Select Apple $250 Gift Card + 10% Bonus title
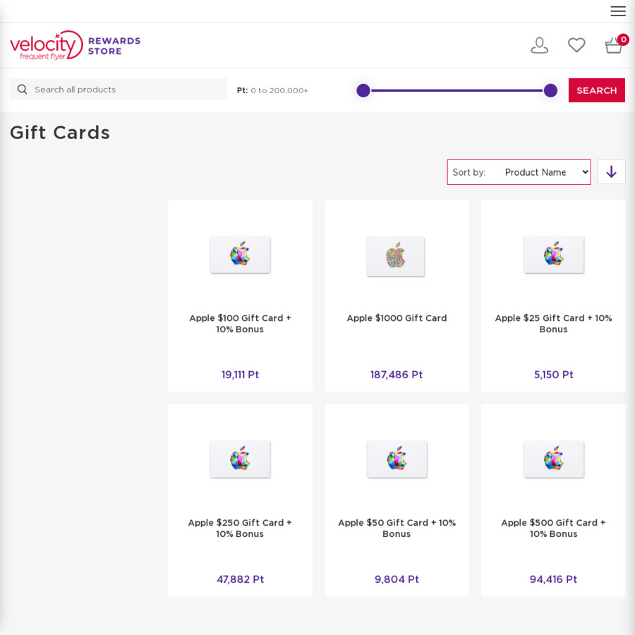The image size is (635, 635). [x=240, y=528]
